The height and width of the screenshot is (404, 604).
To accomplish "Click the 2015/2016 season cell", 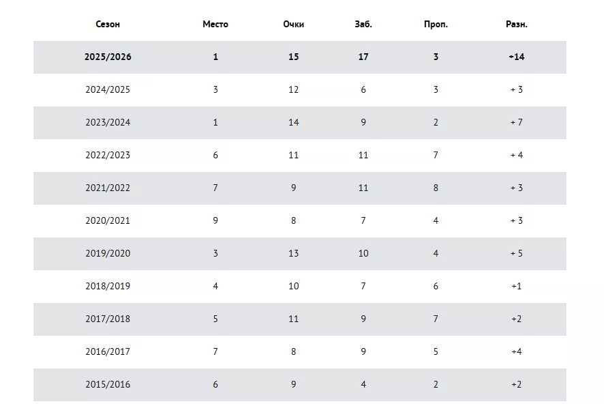I will pos(108,384).
